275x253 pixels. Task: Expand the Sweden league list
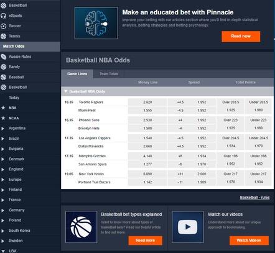click(x=2, y=241)
